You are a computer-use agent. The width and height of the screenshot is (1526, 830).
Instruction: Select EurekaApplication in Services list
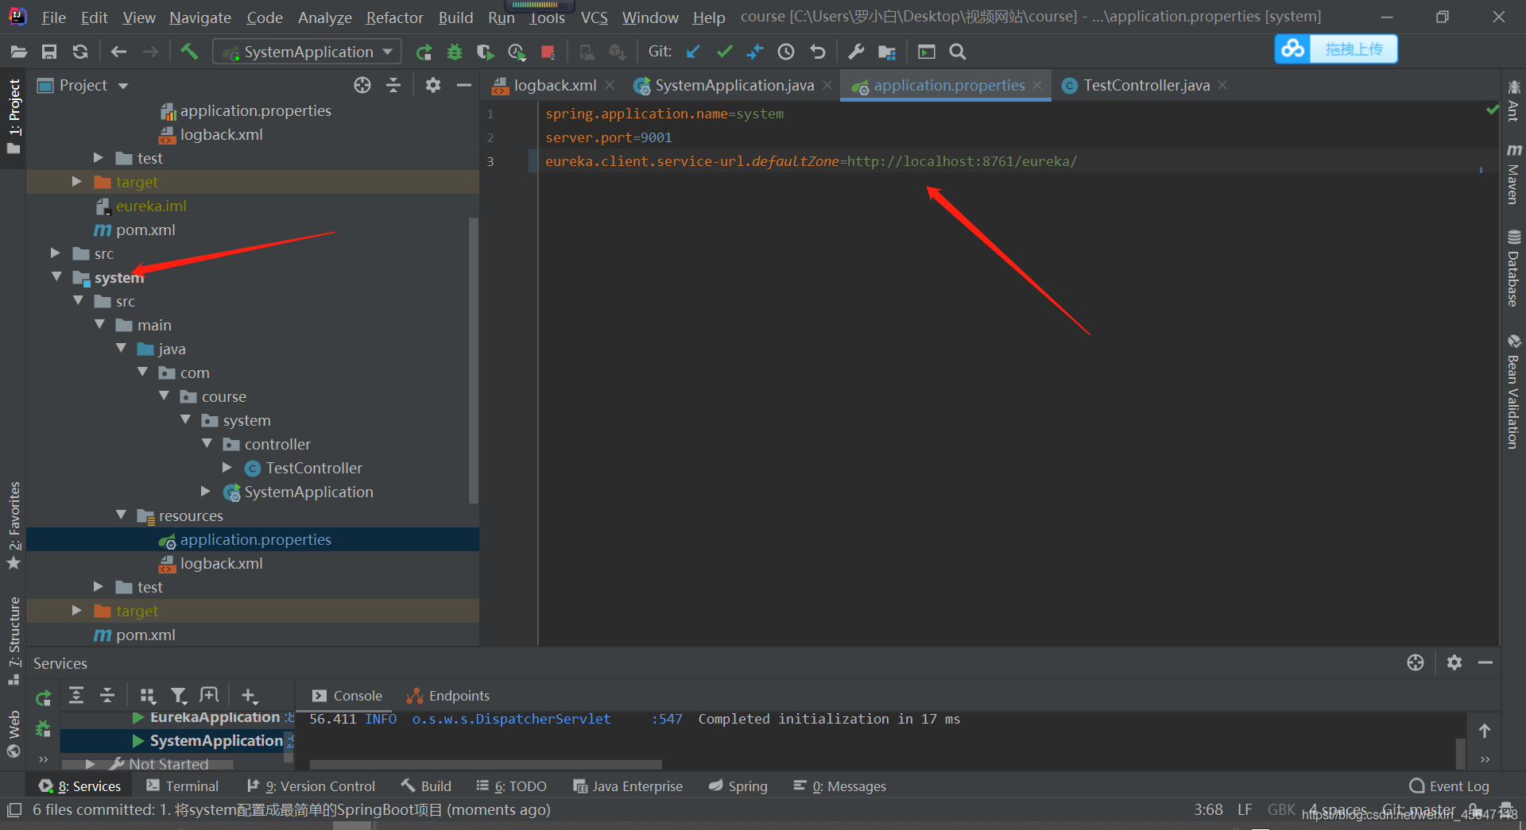(x=213, y=717)
